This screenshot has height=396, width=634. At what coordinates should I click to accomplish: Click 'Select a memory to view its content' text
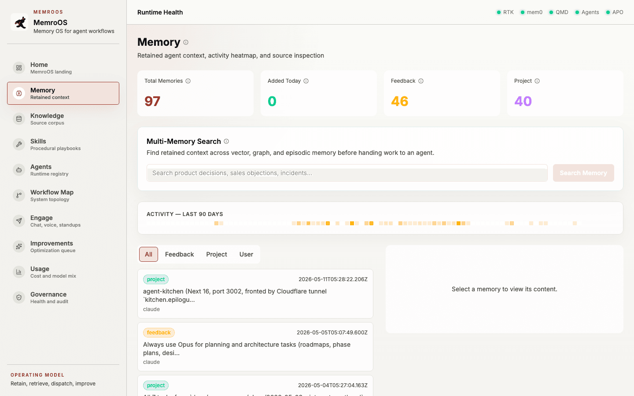coord(505,289)
